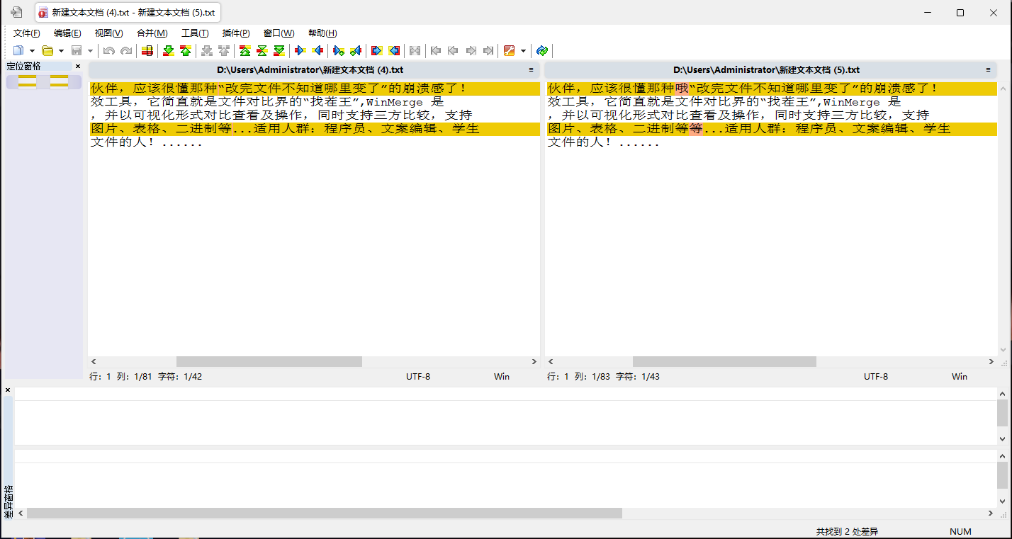
Task: Open the 编辑(E) menu
Action: coord(67,33)
